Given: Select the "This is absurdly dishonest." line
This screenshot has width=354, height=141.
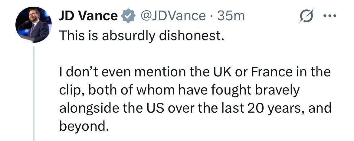Looking at the screenshot, I should coord(142,36).
